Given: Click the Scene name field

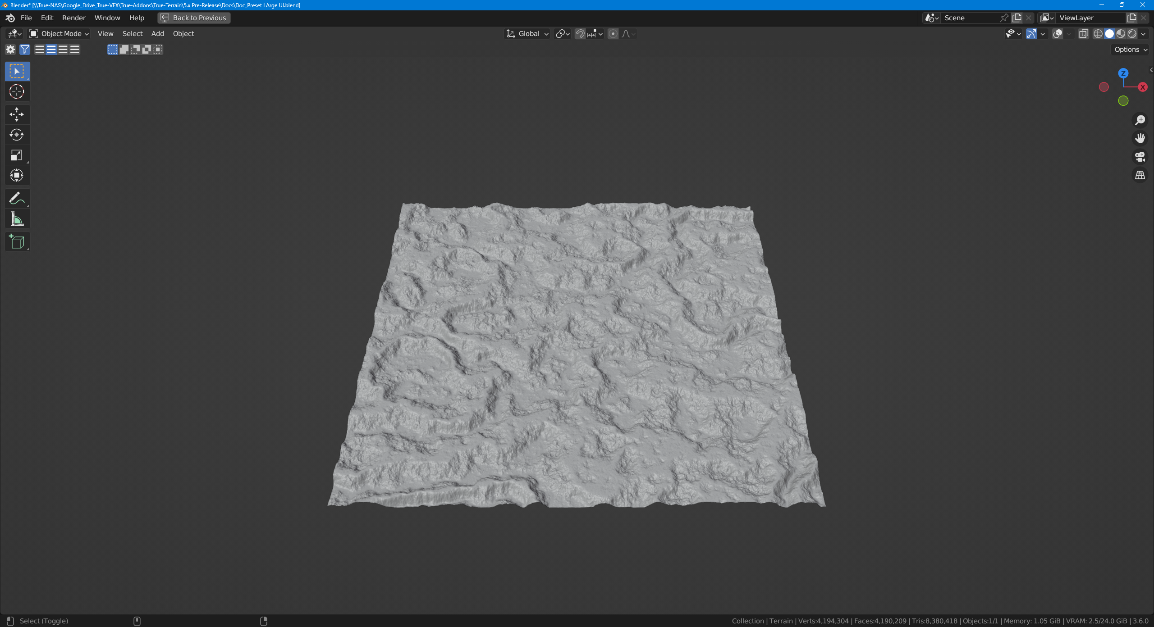Looking at the screenshot, I should tap(969, 18).
